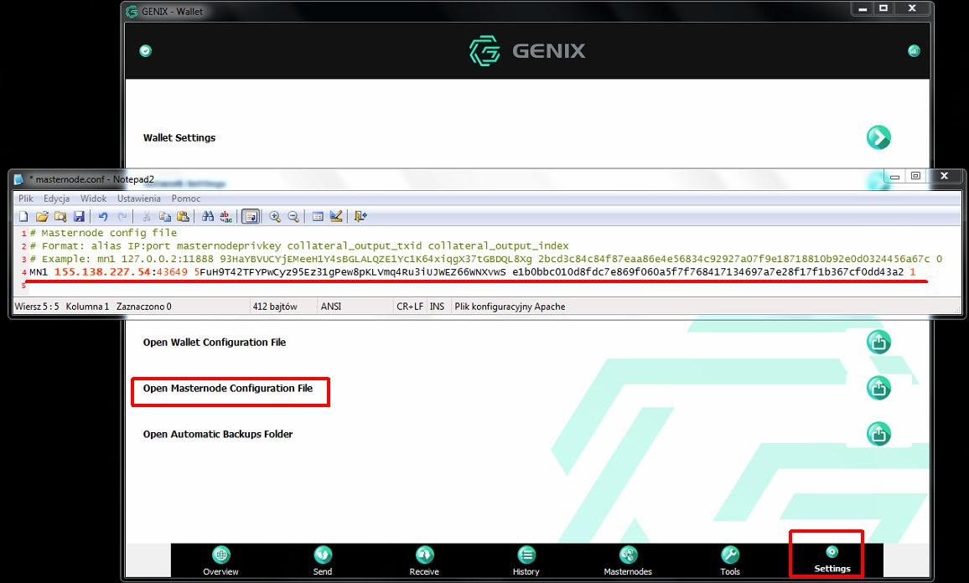Image resolution: width=969 pixels, height=583 pixels.
Task: Click the scissors Cut icon in Notepad2
Action: pyautogui.click(x=147, y=216)
